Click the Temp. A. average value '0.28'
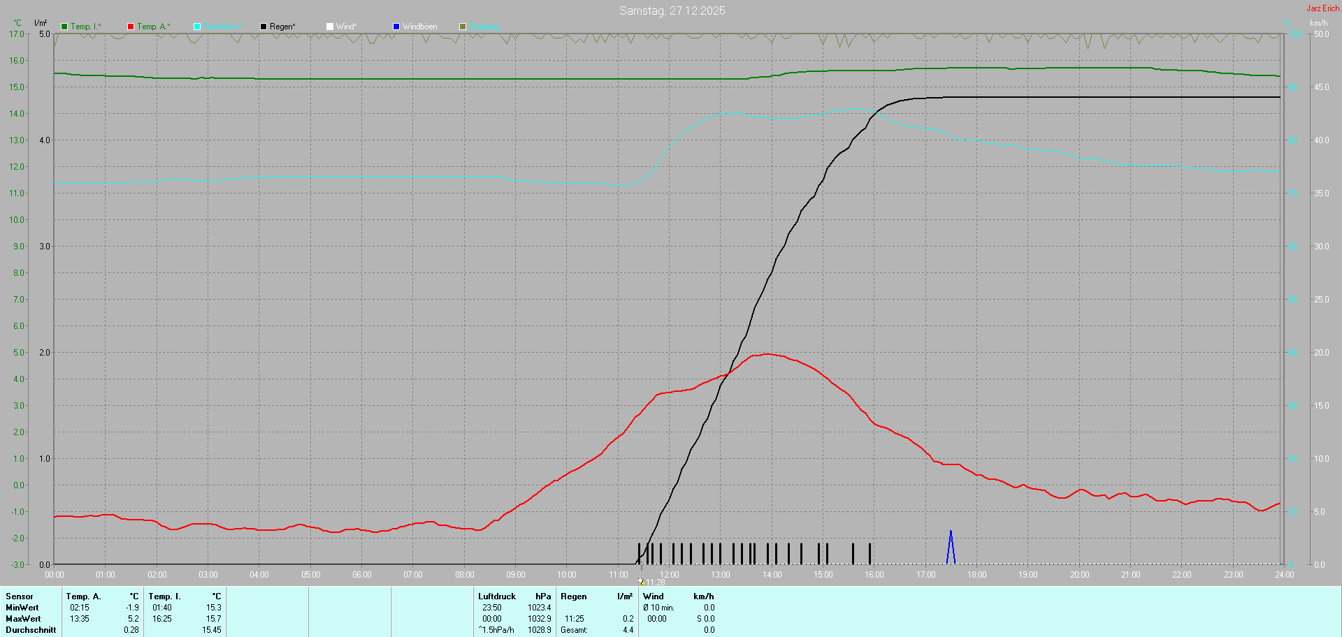 click(x=131, y=630)
